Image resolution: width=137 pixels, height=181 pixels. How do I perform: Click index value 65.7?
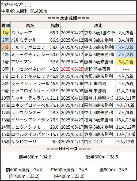54,33
